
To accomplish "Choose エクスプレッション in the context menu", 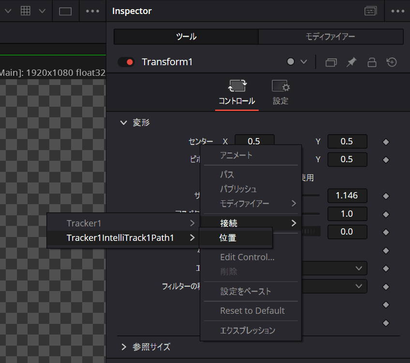I will click(x=251, y=331).
